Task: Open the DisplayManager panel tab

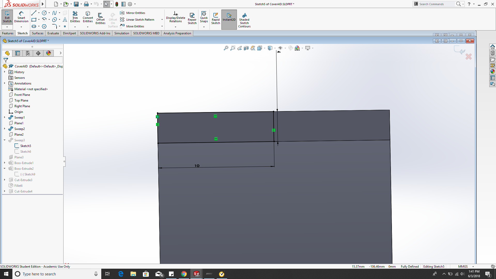Action: click(x=49, y=53)
